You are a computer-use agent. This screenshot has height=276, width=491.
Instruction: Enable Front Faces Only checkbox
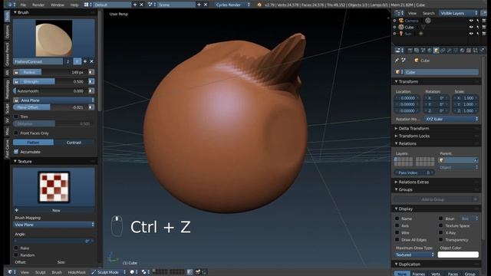coord(16,133)
